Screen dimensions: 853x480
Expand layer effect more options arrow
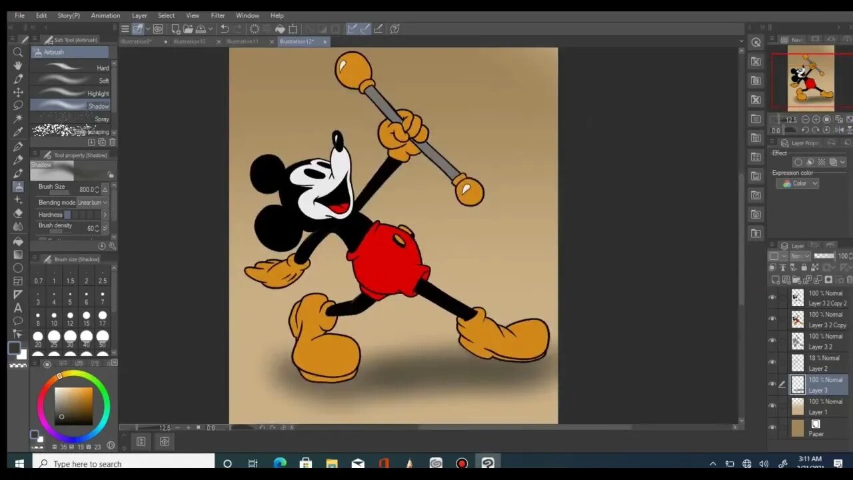(842, 162)
